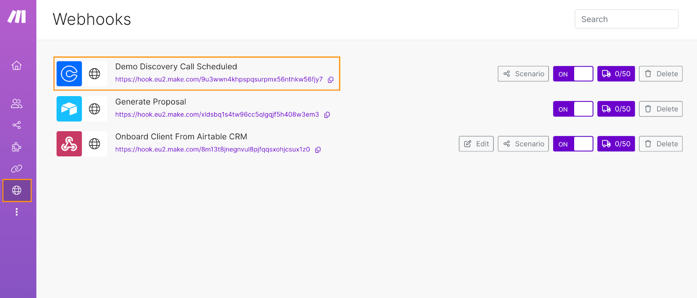
Task: Go to Home in the sidebar
Action: click(17, 65)
